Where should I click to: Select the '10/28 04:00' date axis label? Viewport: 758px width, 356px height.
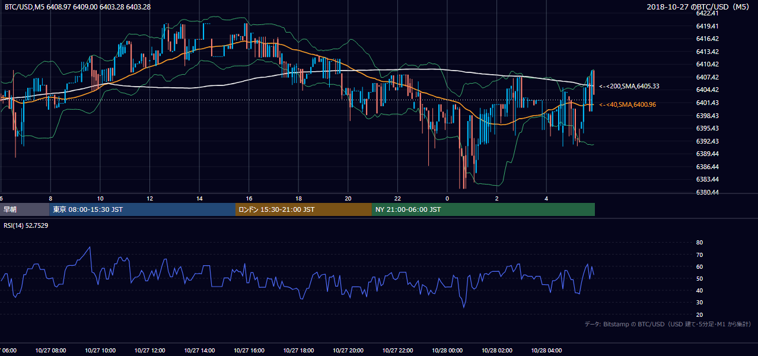(x=546, y=351)
